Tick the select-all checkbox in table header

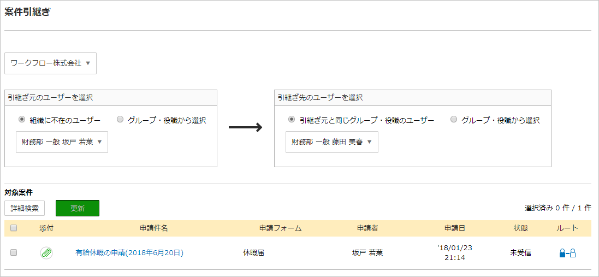(x=14, y=228)
